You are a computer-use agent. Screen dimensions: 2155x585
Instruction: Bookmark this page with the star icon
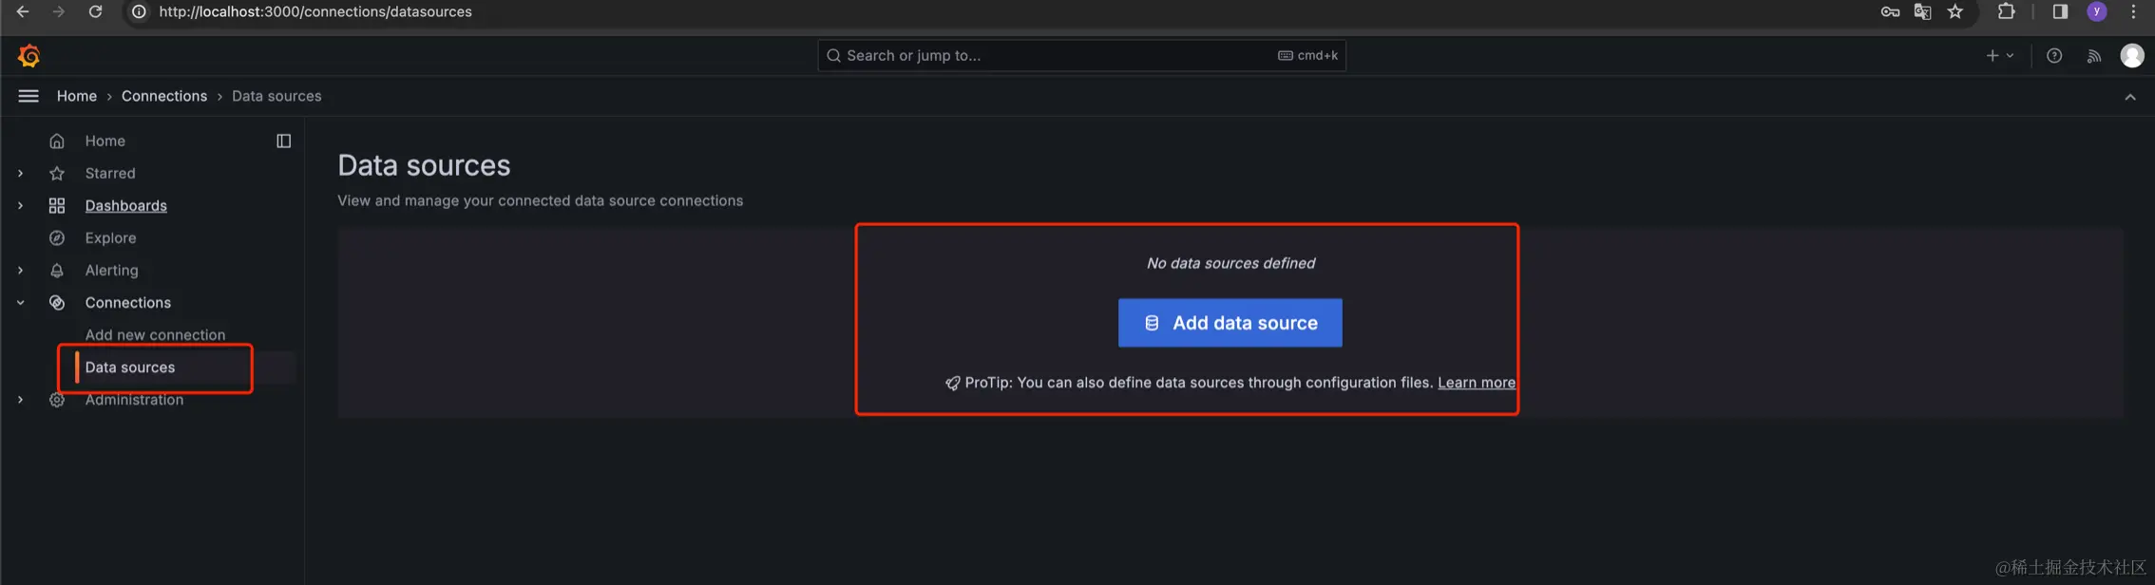point(1955,12)
